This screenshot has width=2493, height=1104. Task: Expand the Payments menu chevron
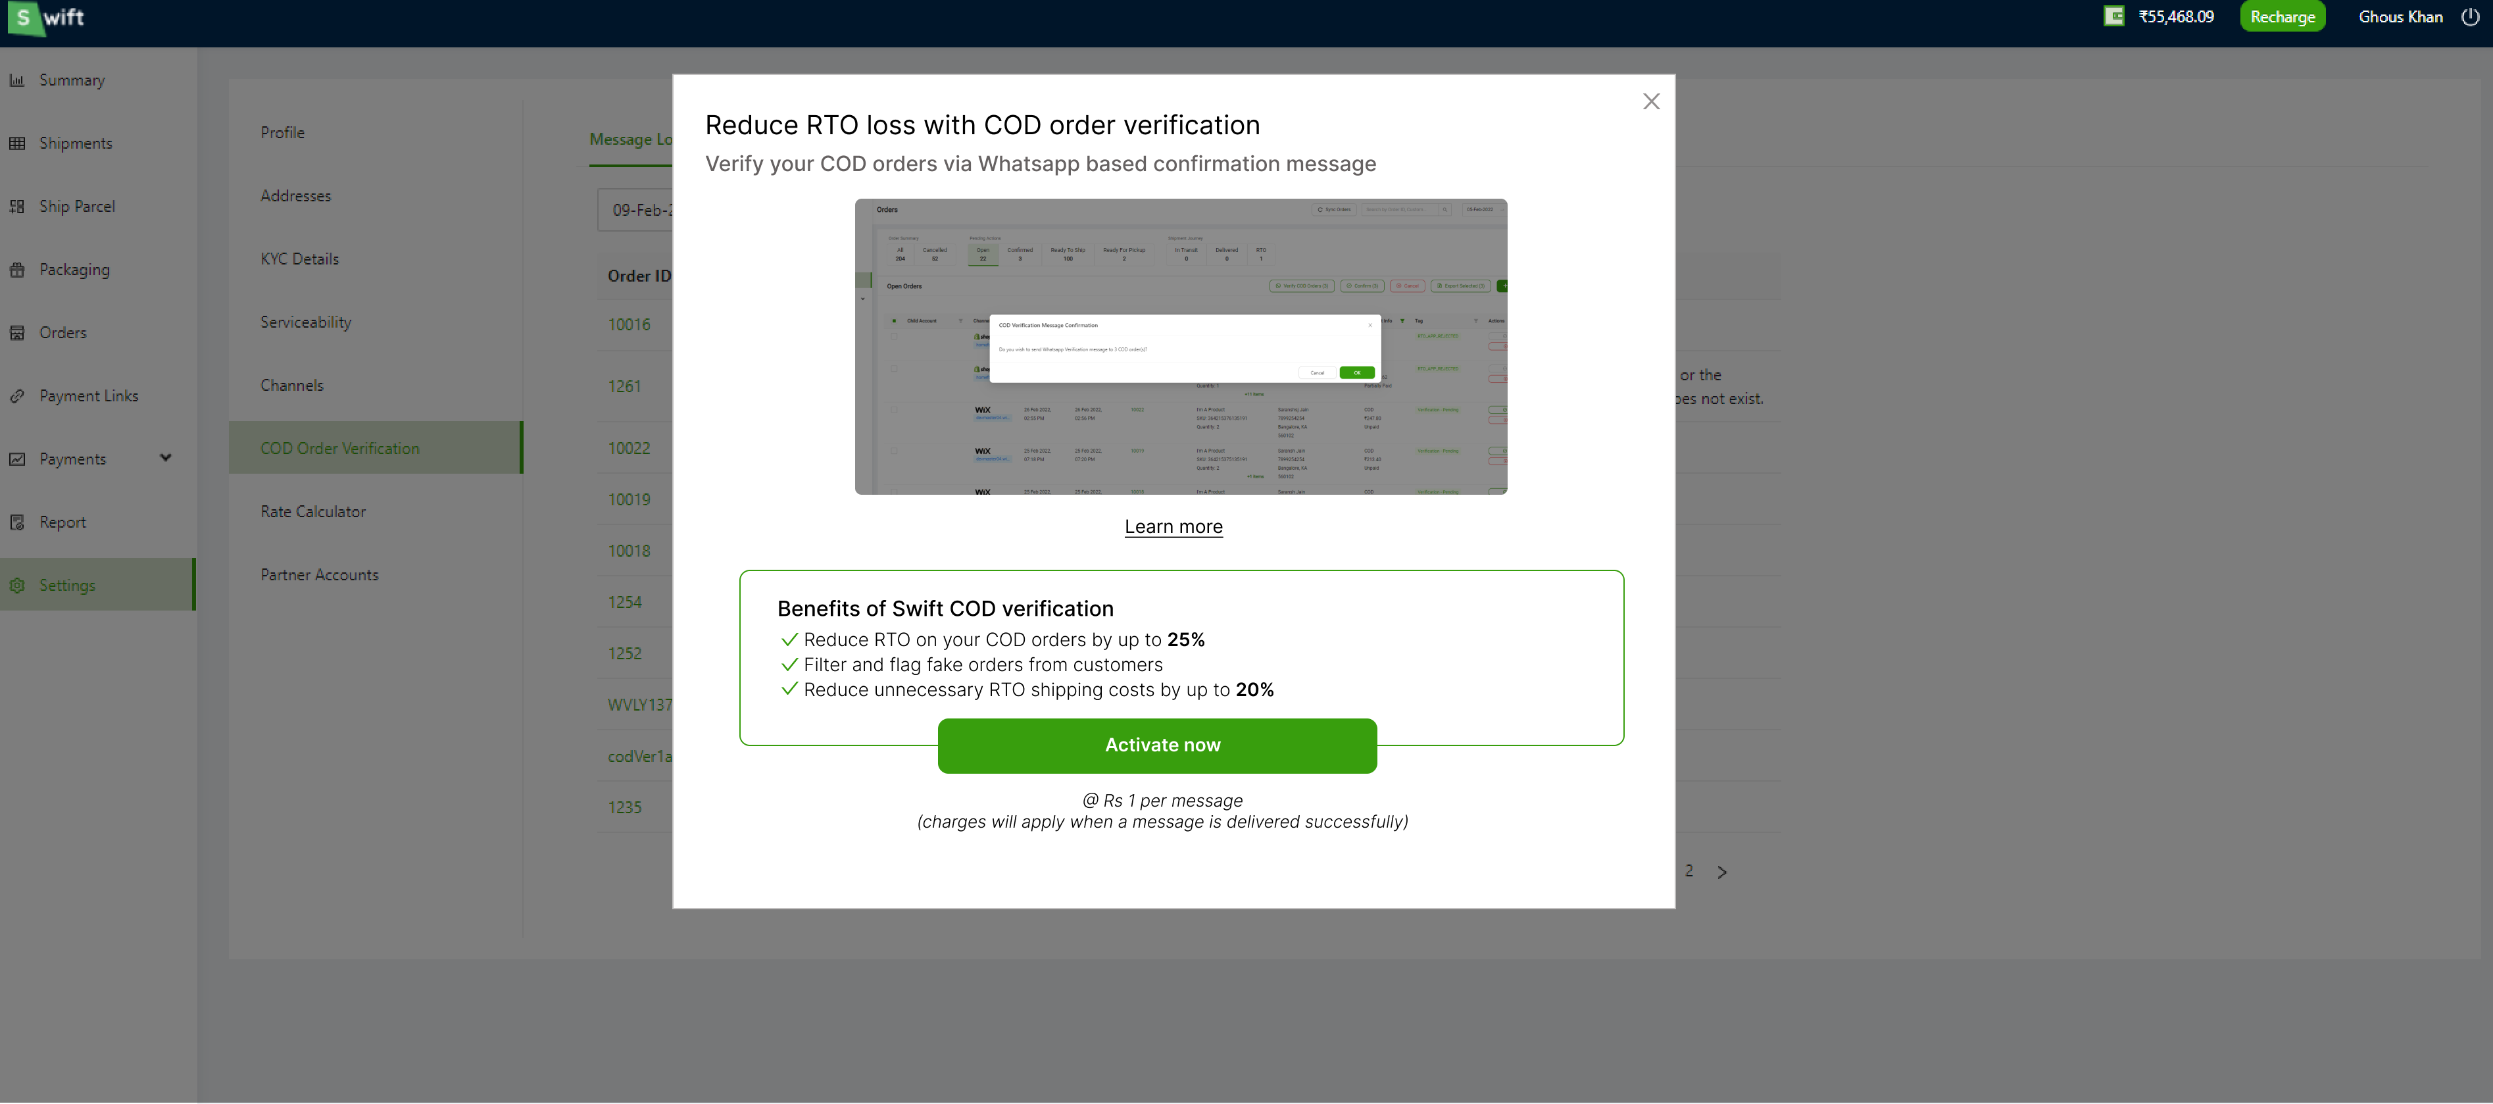(166, 459)
